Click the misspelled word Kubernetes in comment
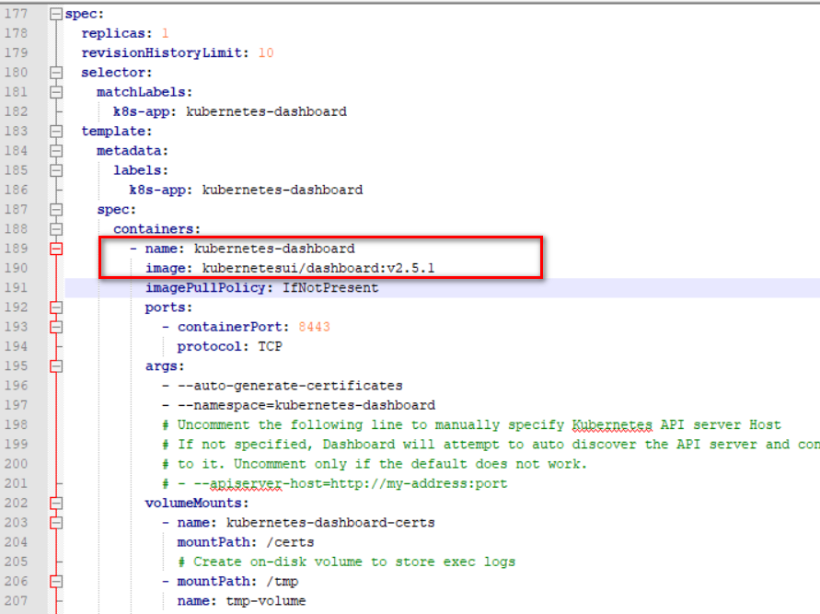This screenshot has height=614, width=820. click(x=612, y=425)
